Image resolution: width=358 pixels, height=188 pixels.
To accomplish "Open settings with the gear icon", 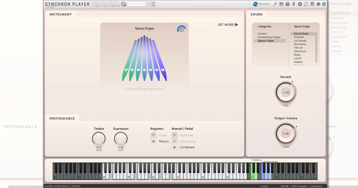I will click(324, 4).
